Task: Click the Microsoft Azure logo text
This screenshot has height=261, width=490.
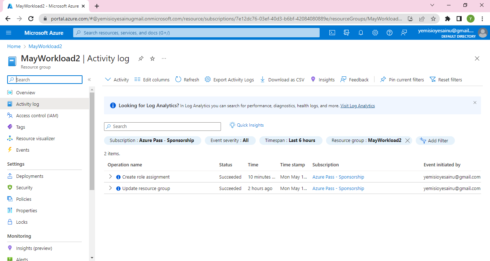Action: [44, 33]
